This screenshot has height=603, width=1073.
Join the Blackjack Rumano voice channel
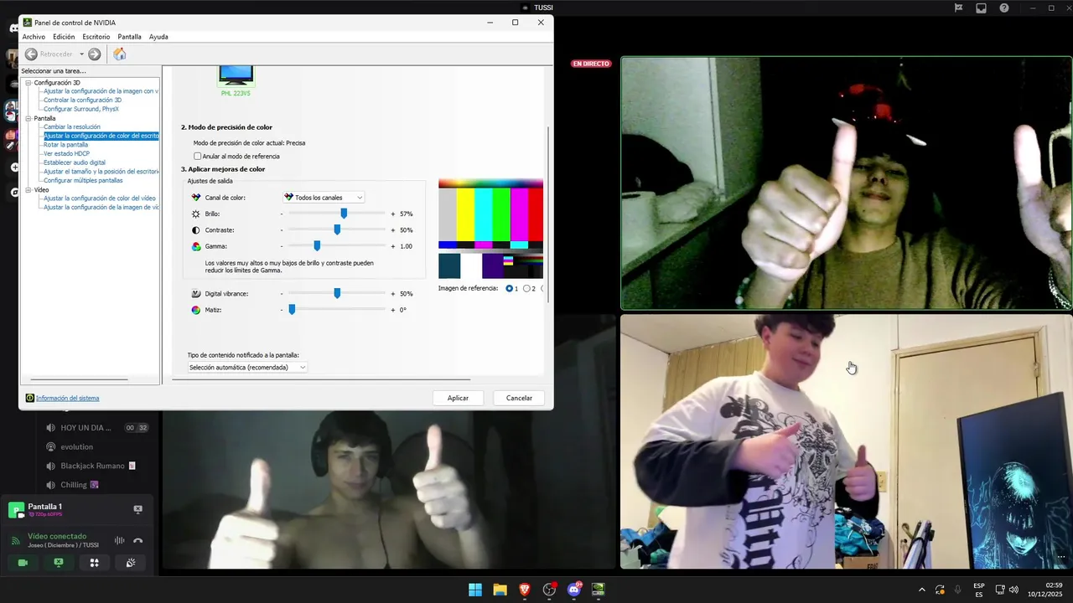point(91,466)
